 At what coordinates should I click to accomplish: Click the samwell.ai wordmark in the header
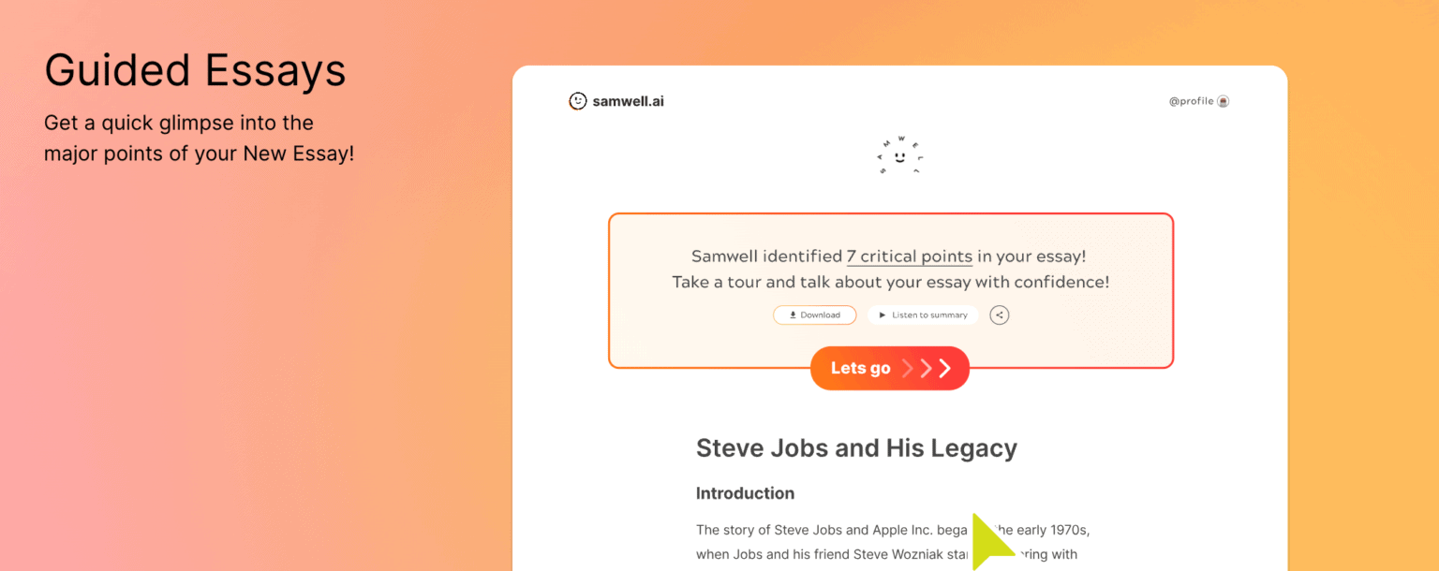tap(628, 100)
